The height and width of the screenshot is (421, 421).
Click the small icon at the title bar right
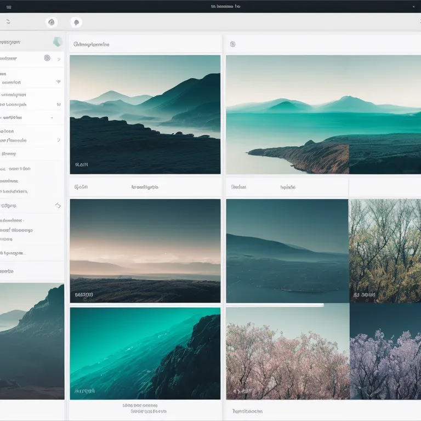coord(413,7)
